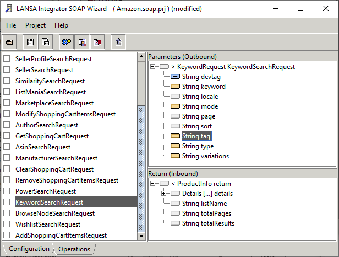Select AddShoppingCartItemsRequest in the operations list
339x257 pixels.
[x=61, y=235]
